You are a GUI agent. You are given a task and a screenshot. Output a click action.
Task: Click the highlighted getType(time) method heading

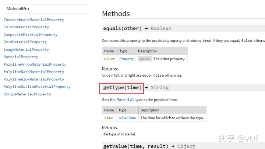pyautogui.click(x=122, y=87)
